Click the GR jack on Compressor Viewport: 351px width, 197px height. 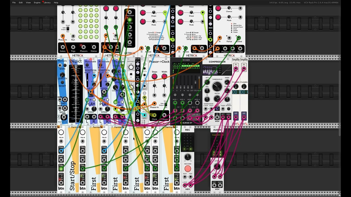point(217,117)
